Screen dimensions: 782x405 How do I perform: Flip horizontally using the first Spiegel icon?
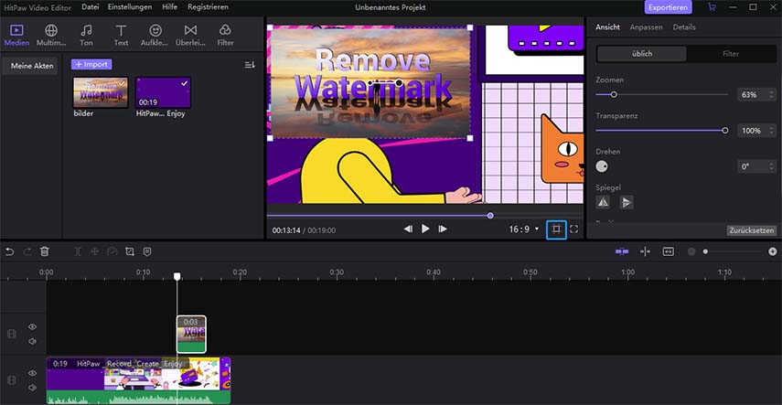click(x=603, y=202)
